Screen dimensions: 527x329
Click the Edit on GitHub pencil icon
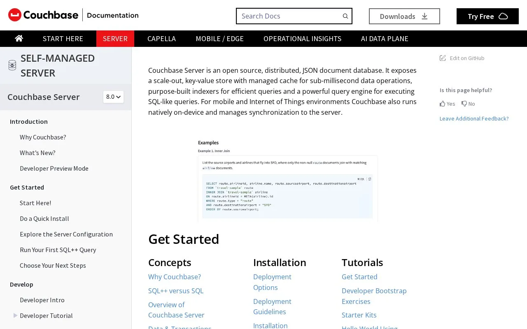(x=443, y=58)
